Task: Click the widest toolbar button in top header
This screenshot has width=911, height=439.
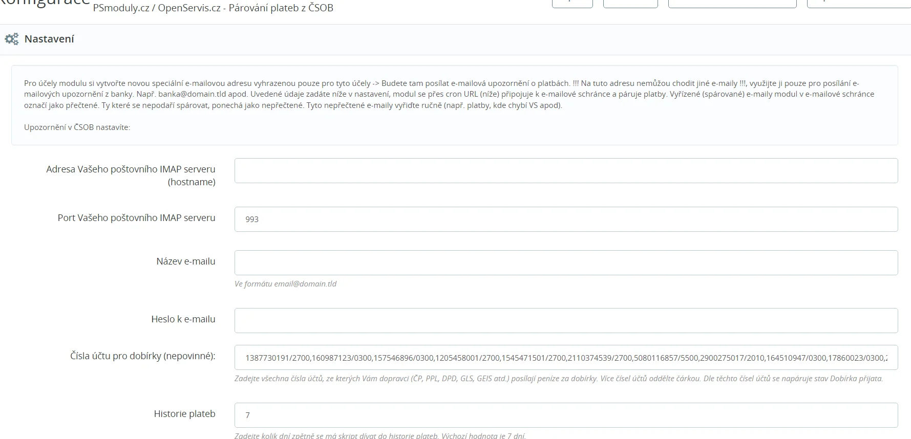Action: click(732, 4)
